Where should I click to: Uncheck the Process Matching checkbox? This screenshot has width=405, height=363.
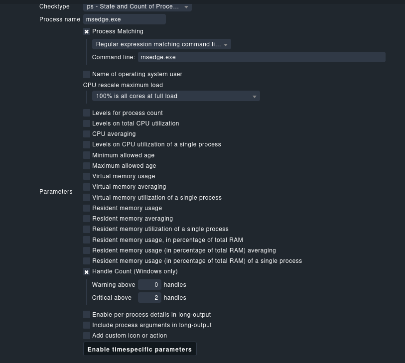[87, 31]
